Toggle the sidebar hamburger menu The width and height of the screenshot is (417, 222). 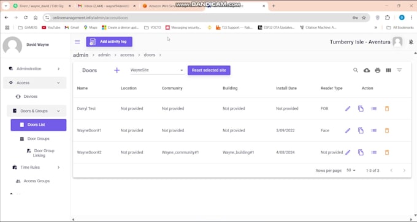pos(77,42)
